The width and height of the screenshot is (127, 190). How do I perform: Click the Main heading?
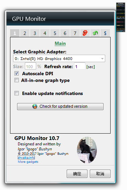(60, 43)
